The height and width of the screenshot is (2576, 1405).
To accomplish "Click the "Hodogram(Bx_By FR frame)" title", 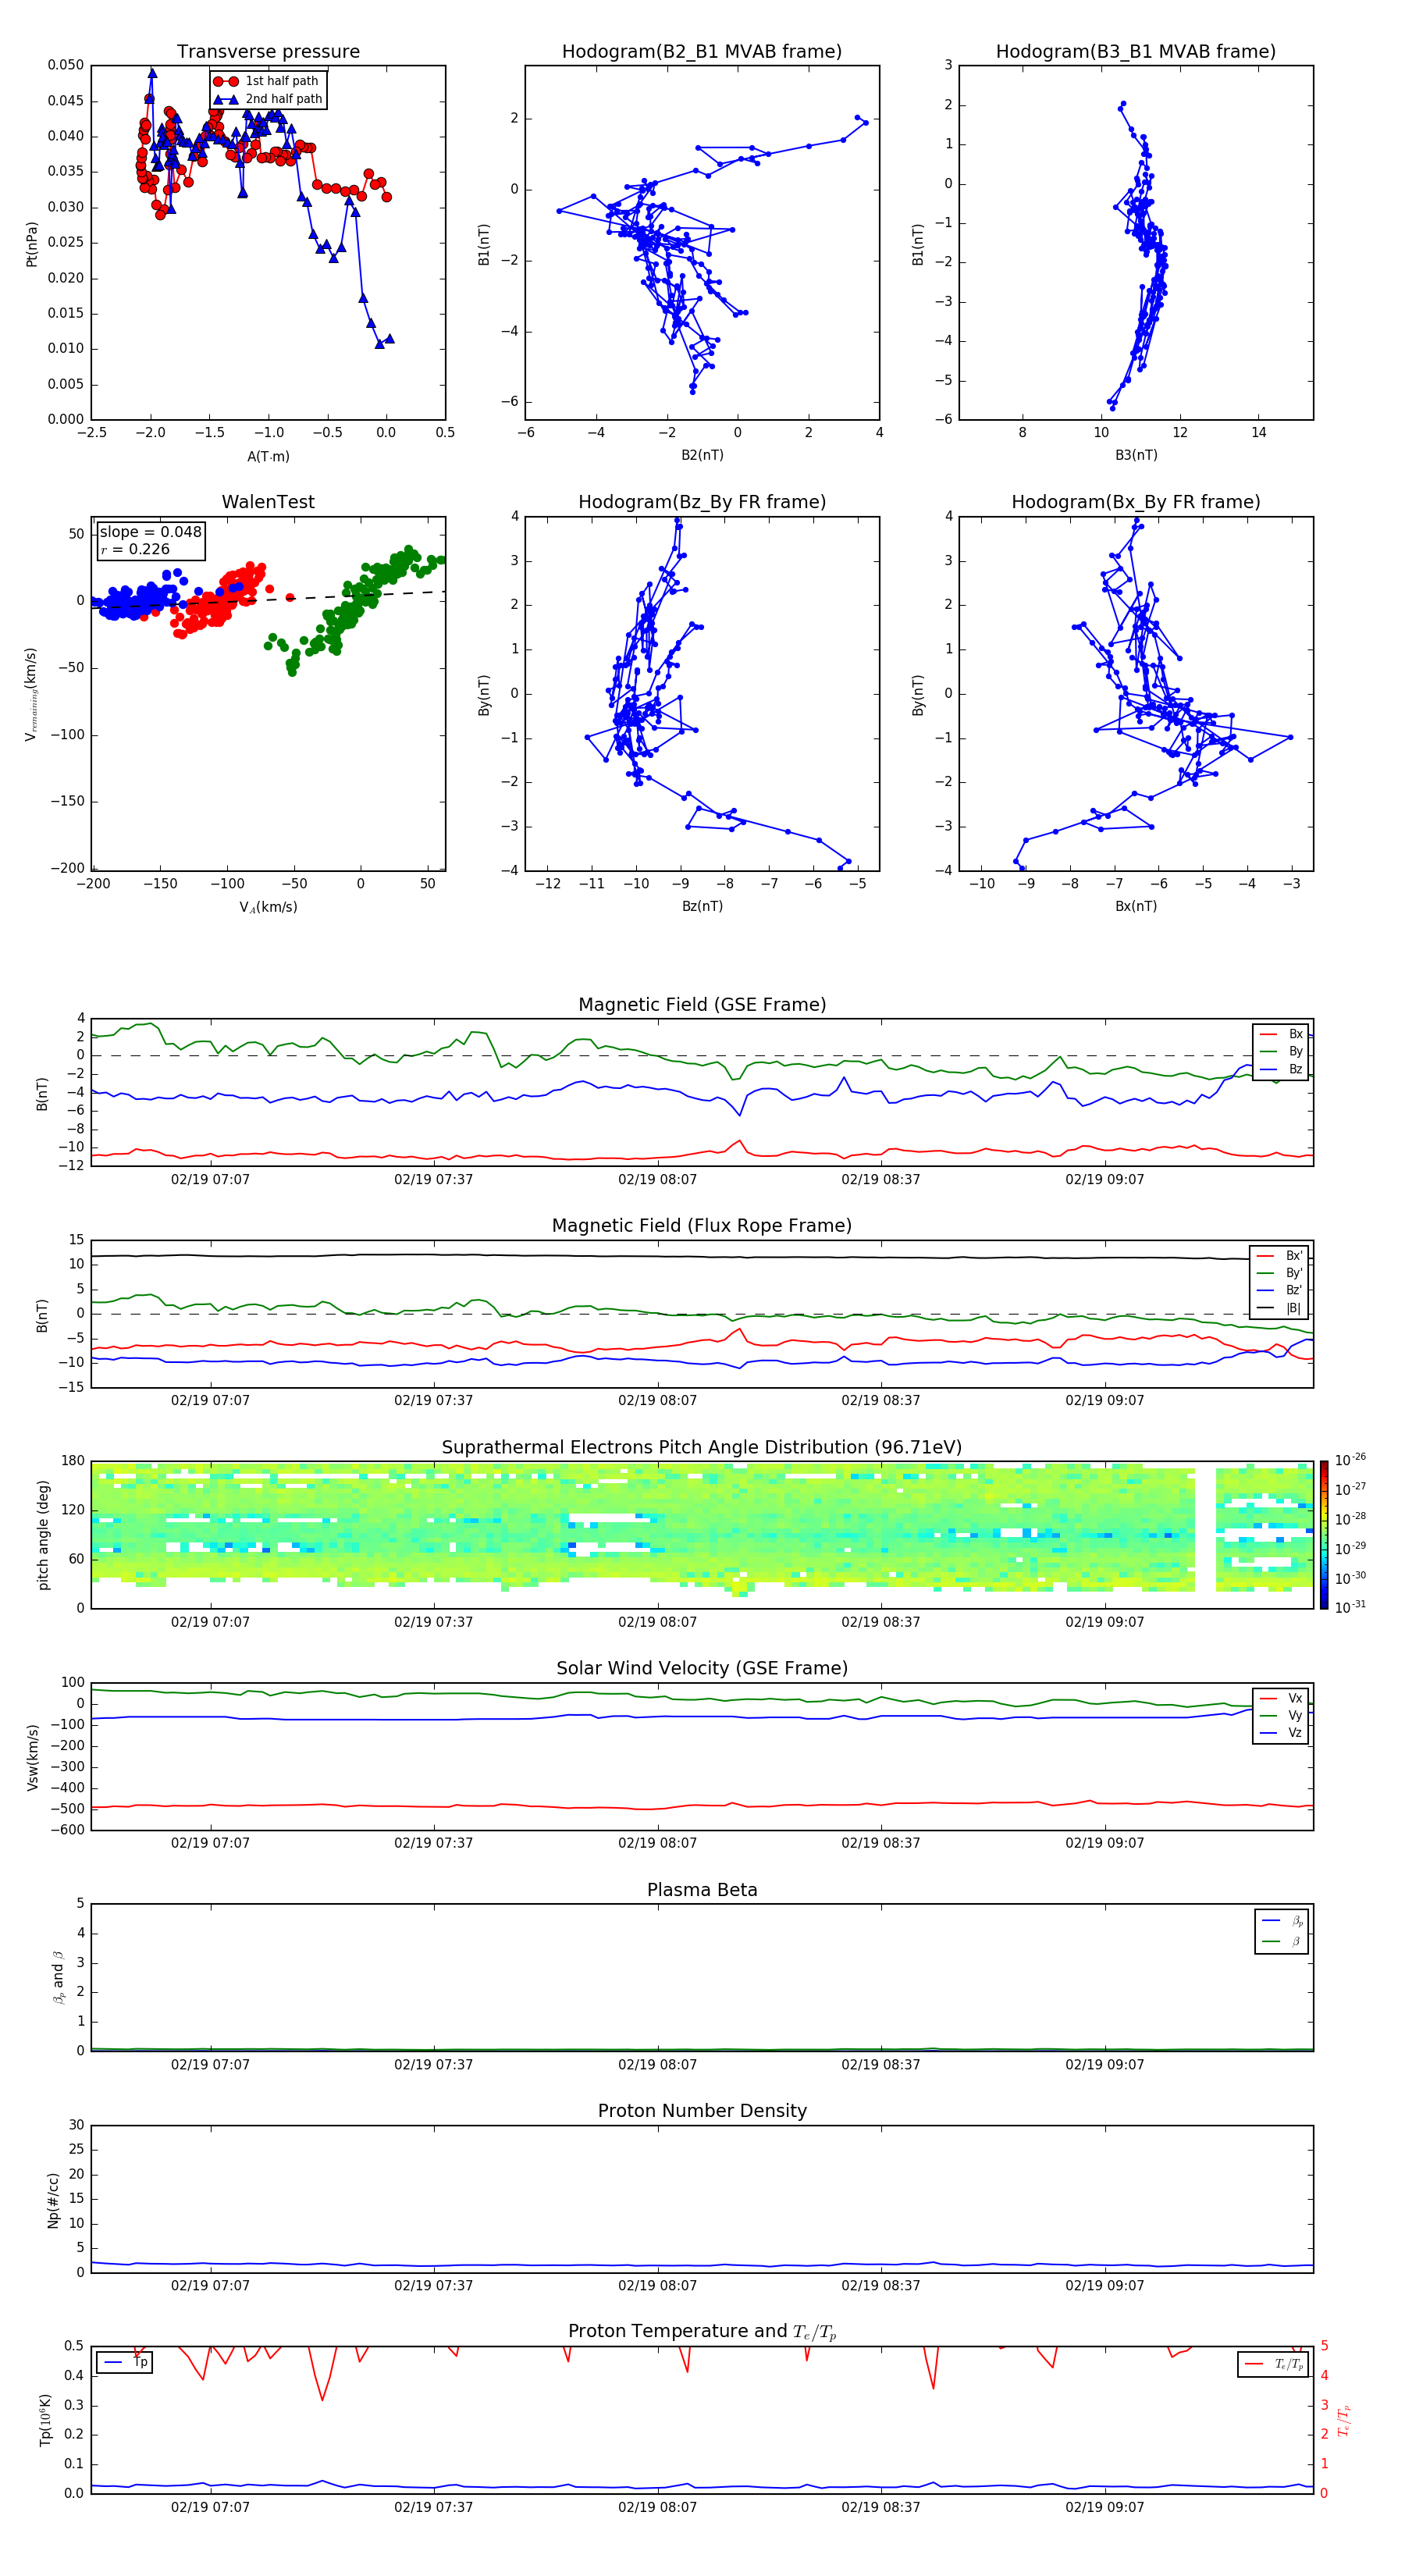I will point(1136,502).
